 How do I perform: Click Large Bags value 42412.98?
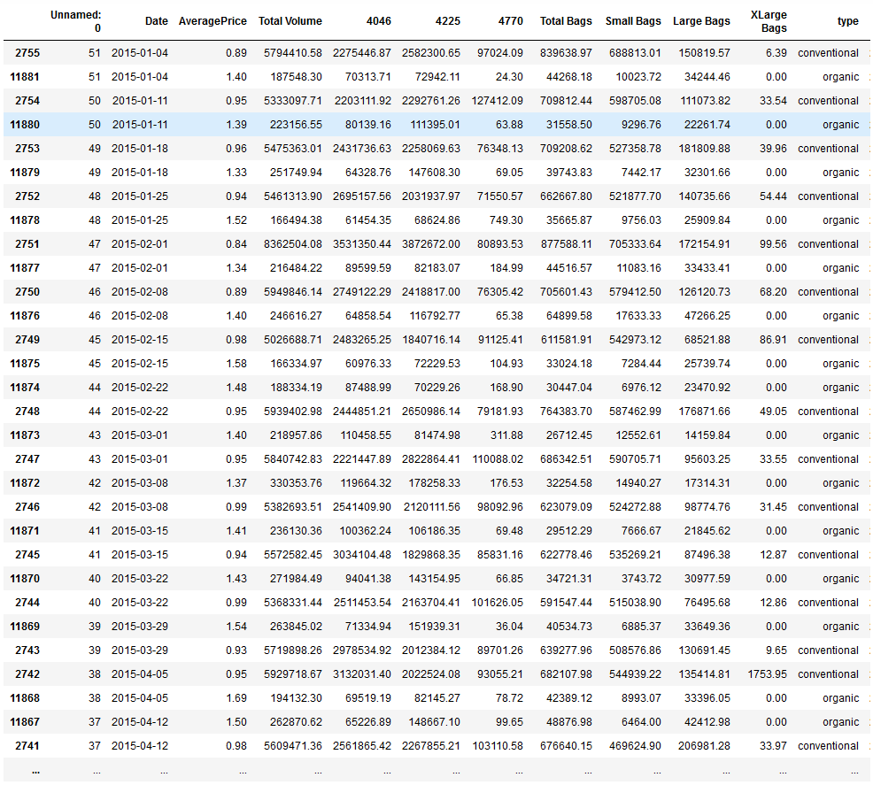707,723
